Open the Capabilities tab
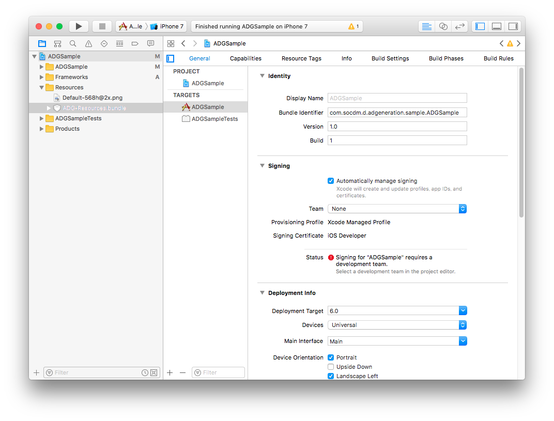This screenshot has width=554, height=421. 245,58
